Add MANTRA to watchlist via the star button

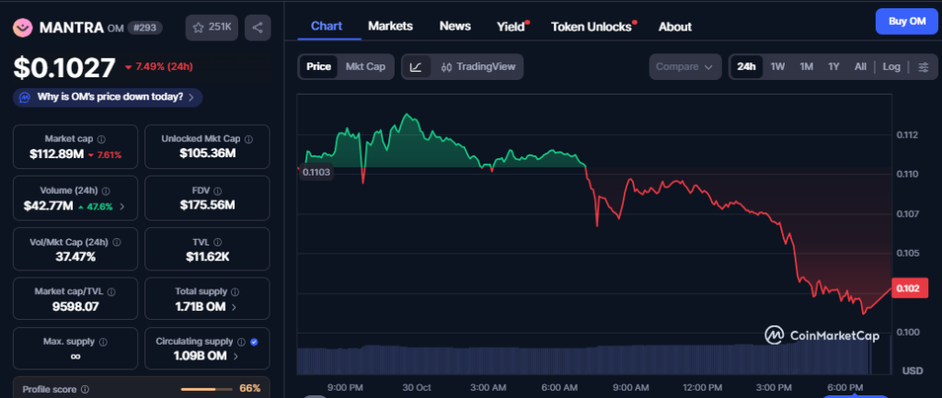click(x=213, y=28)
